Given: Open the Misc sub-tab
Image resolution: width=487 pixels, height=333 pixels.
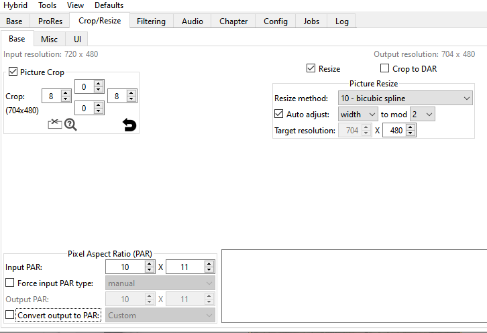Looking at the screenshot, I should [x=50, y=39].
